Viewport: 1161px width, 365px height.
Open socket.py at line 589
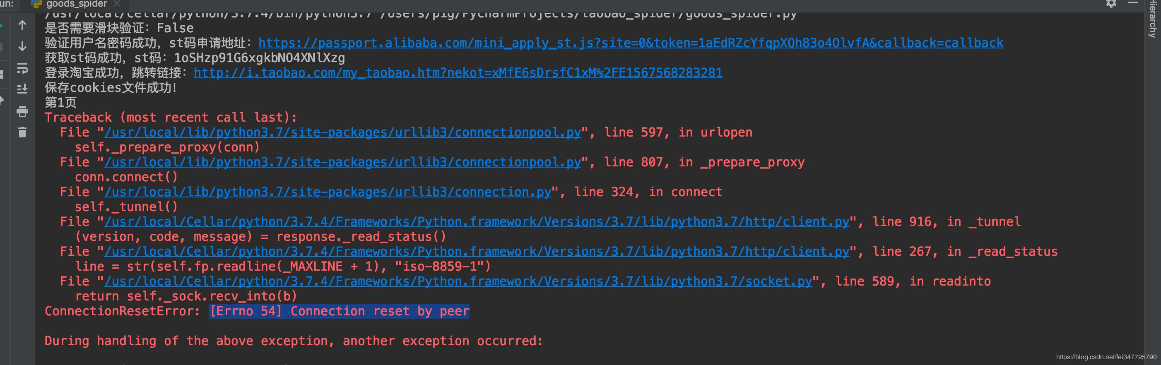pyautogui.click(x=458, y=281)
